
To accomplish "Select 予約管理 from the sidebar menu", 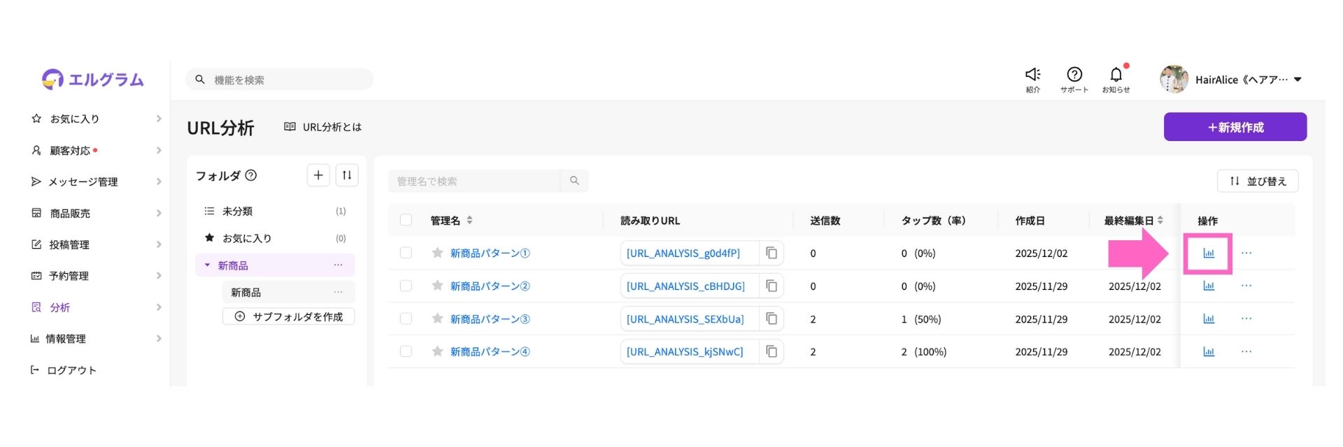I will click(69, 276).
